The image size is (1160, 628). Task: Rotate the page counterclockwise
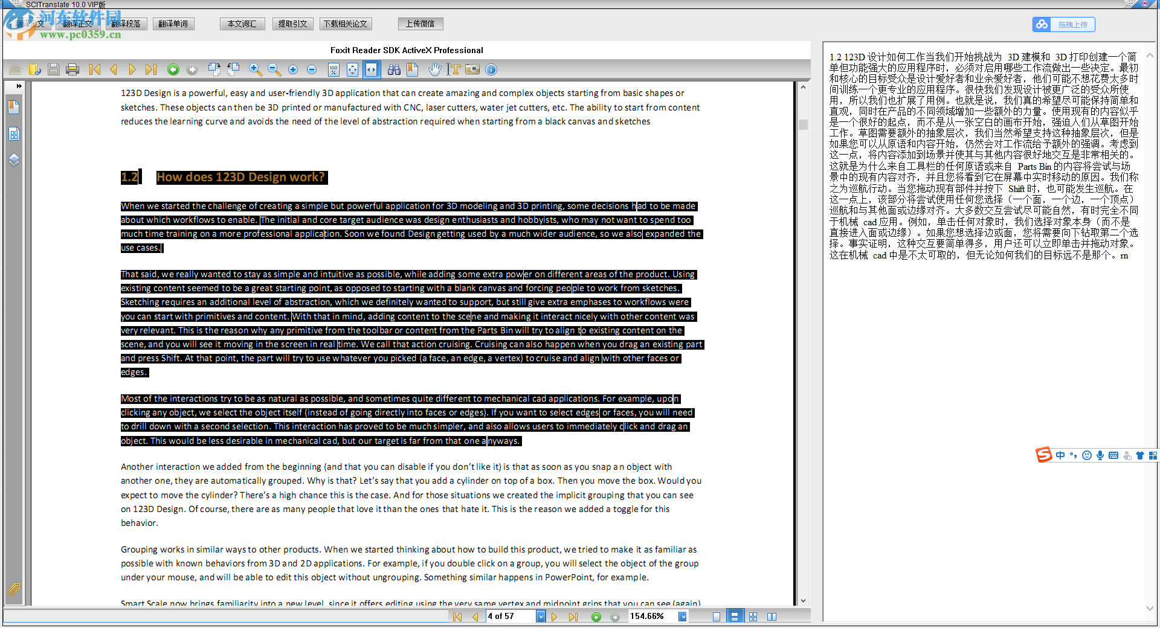point(233,70)
